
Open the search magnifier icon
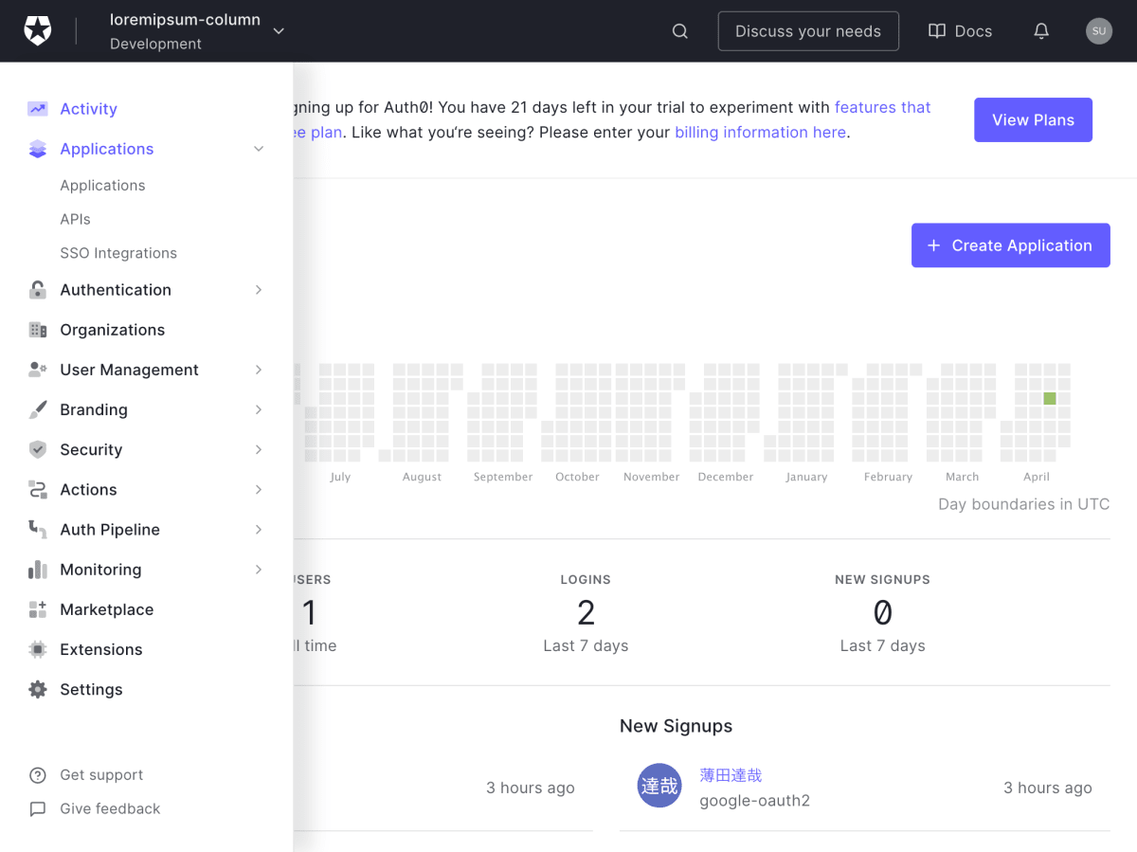click(x=679, y=31)
